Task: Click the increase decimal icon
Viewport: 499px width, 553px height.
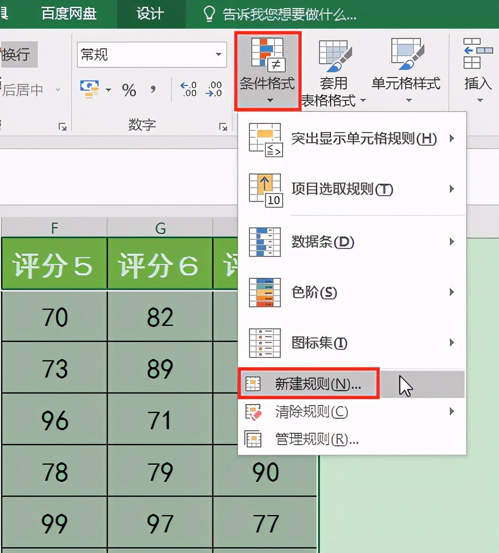Action: (x=188, y=89)
